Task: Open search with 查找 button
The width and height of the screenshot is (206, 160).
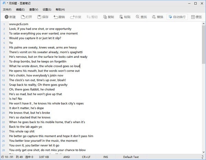Action: click(x=141, y=17)
